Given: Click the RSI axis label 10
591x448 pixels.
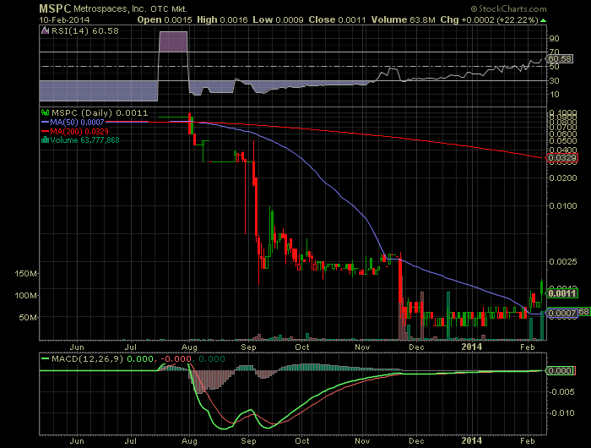Looking at the screenshot, I should pyautogui.click(x=555, y=95).
